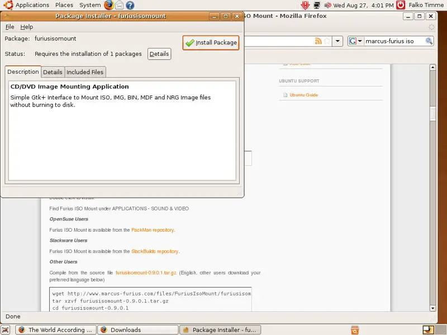Image resolution: width=447 pixels, height=335 pixels.
Task: Switch to the Included Files tab
Action: 85,72
